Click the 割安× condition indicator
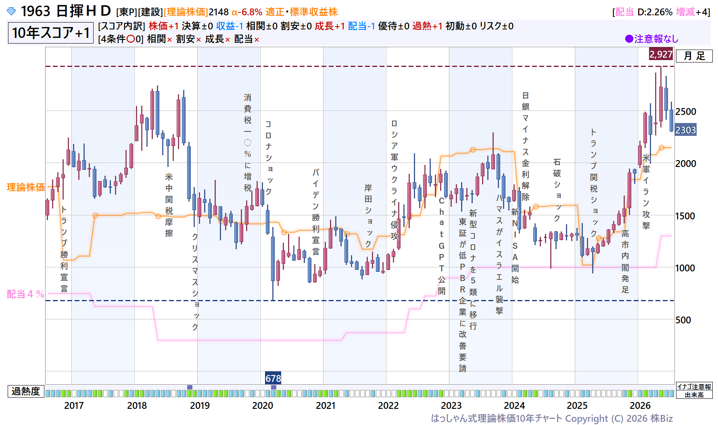Screen dimensions: 718x425 (188, 39)
